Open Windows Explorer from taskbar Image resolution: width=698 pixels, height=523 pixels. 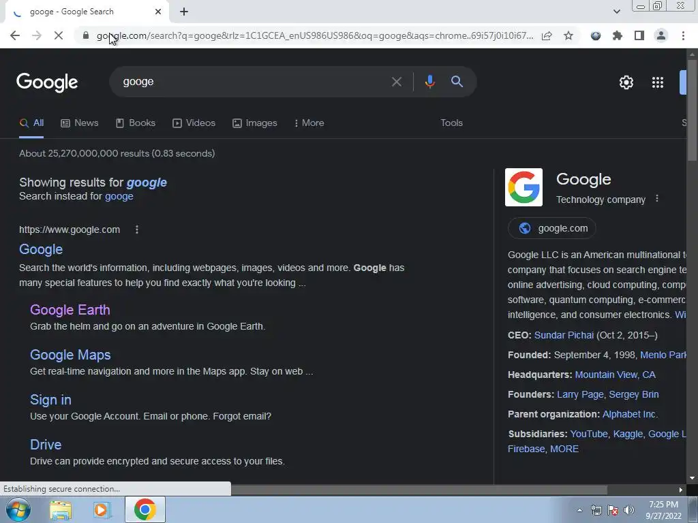click(61, 509)
